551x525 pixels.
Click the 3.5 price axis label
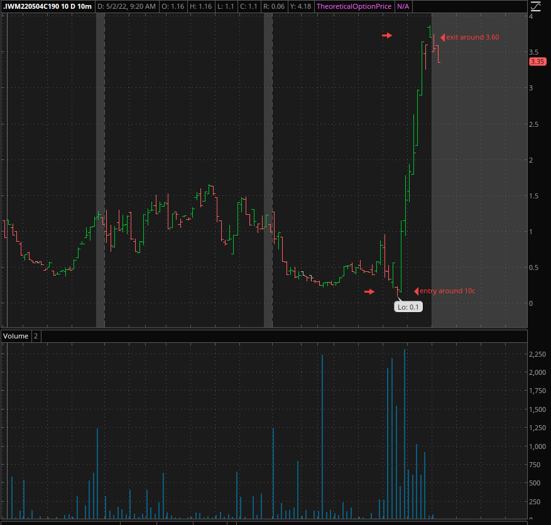(x=533, y=52)
